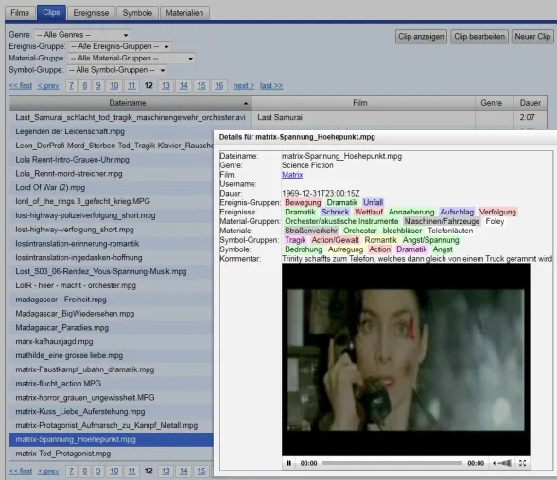Open the Ereignisse tab
The height and width of the screenshot is (480, 557).
click(x=91, y=13)
